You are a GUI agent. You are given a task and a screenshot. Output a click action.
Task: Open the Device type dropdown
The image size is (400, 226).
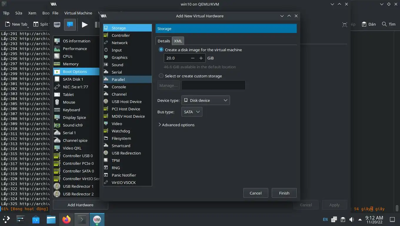(206, 100)
